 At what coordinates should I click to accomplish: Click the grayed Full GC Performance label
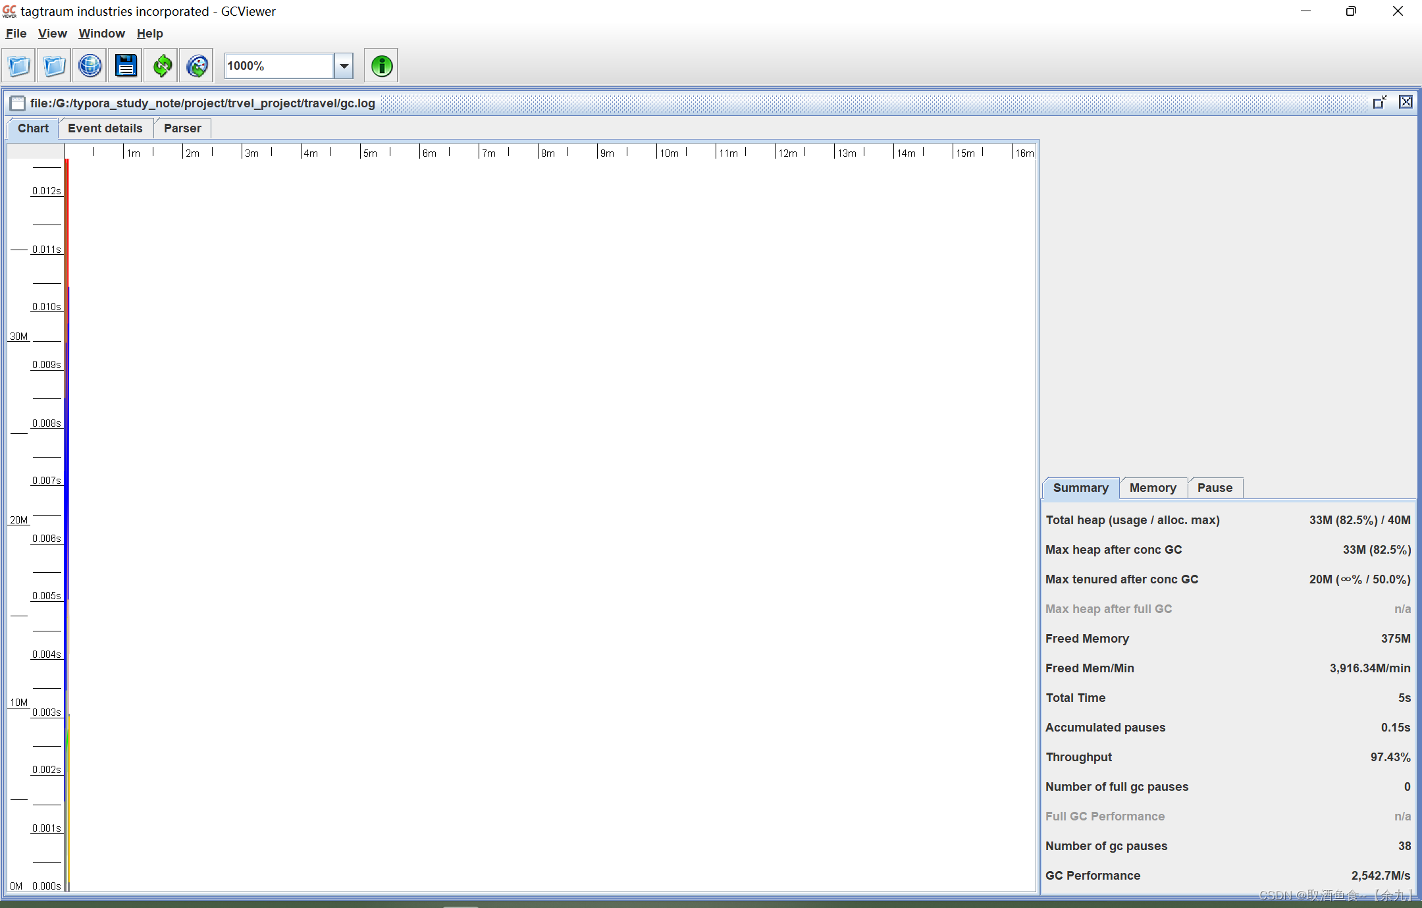[x=1105, y=816]
